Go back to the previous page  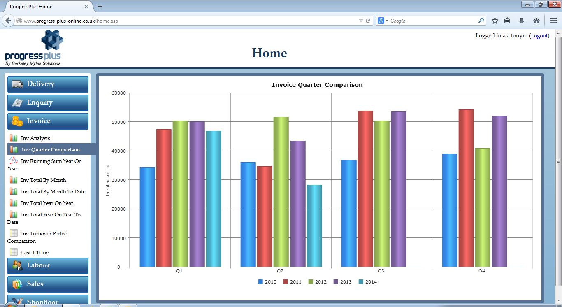(8, 21)
